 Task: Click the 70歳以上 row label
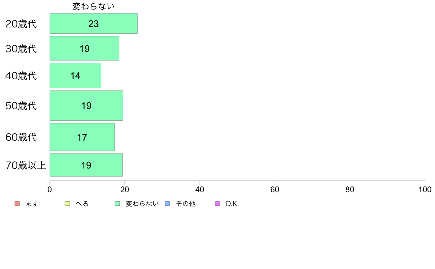click(x=26, y=166)
